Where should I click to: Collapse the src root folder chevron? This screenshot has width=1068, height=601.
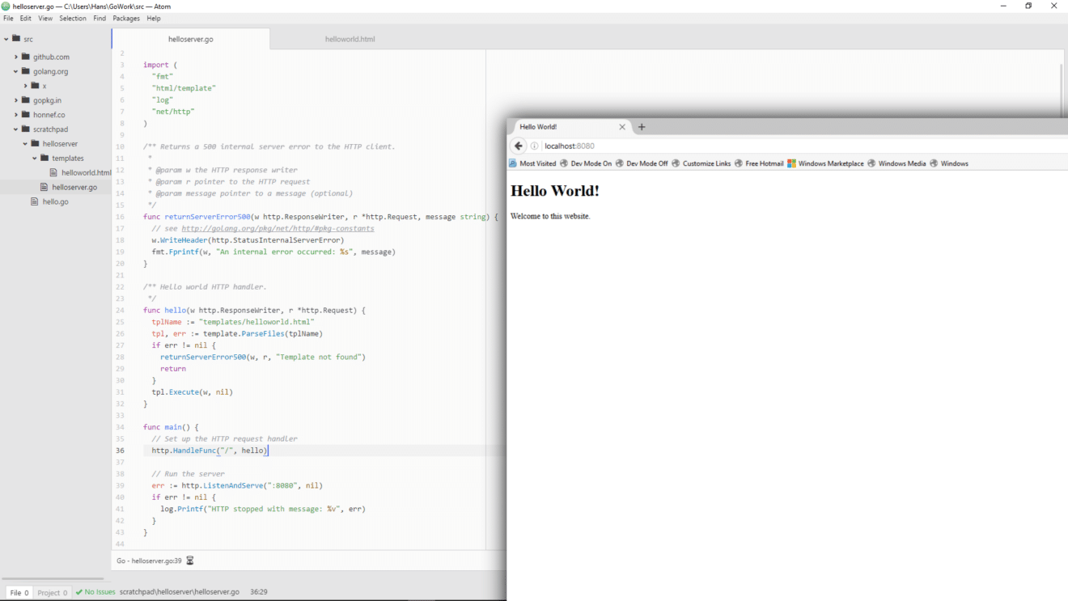[6, 39]
